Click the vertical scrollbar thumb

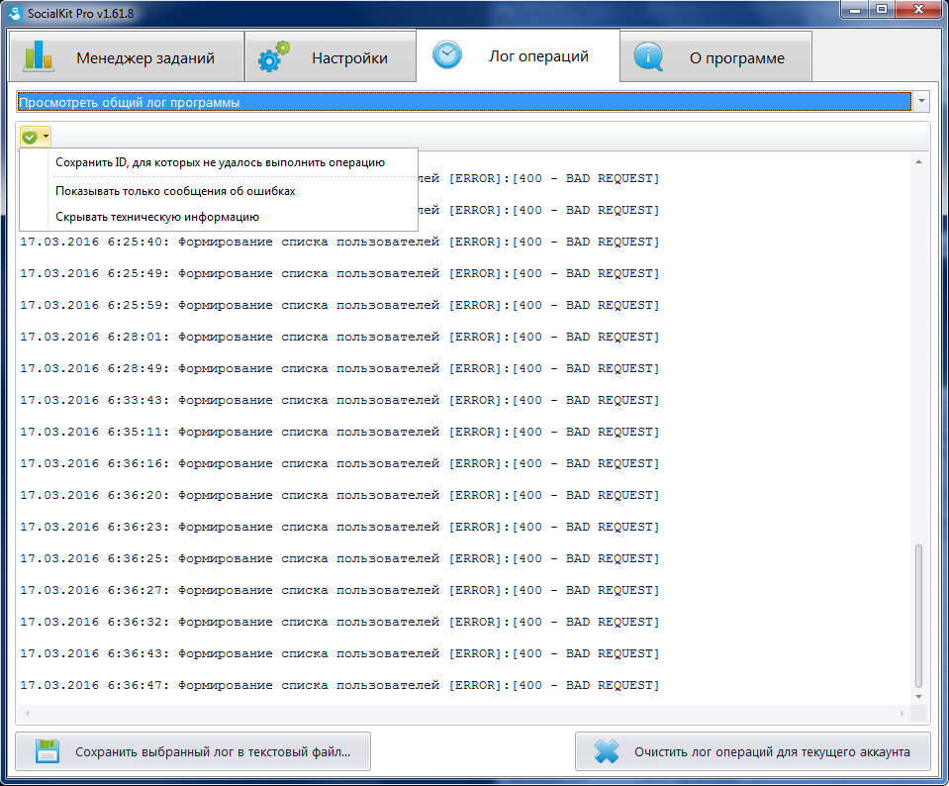[x=918, y=616]
